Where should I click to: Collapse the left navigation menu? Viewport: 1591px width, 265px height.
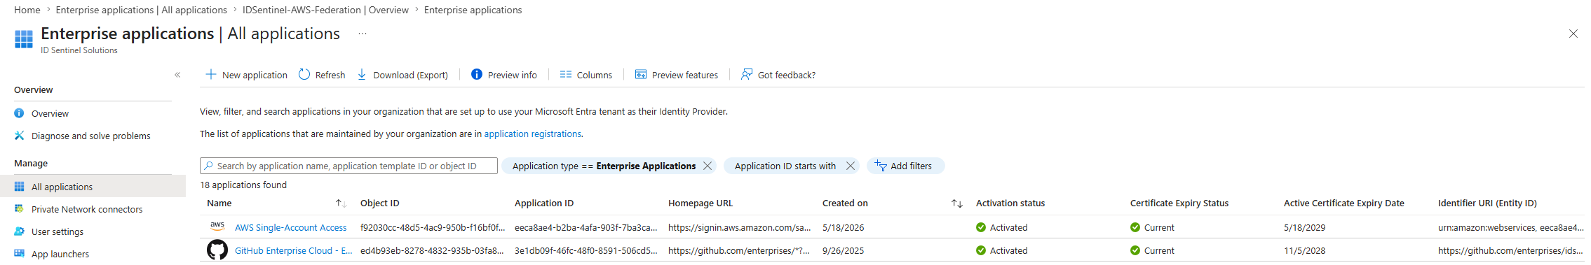point(177,75)
